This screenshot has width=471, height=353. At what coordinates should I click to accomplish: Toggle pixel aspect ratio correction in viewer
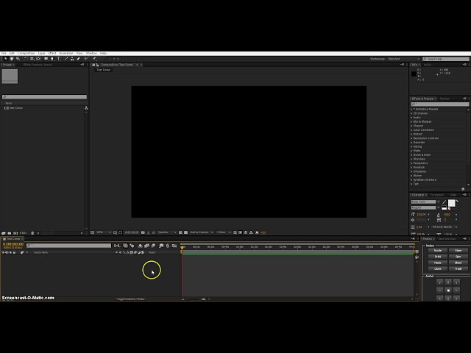pos(235,232)
